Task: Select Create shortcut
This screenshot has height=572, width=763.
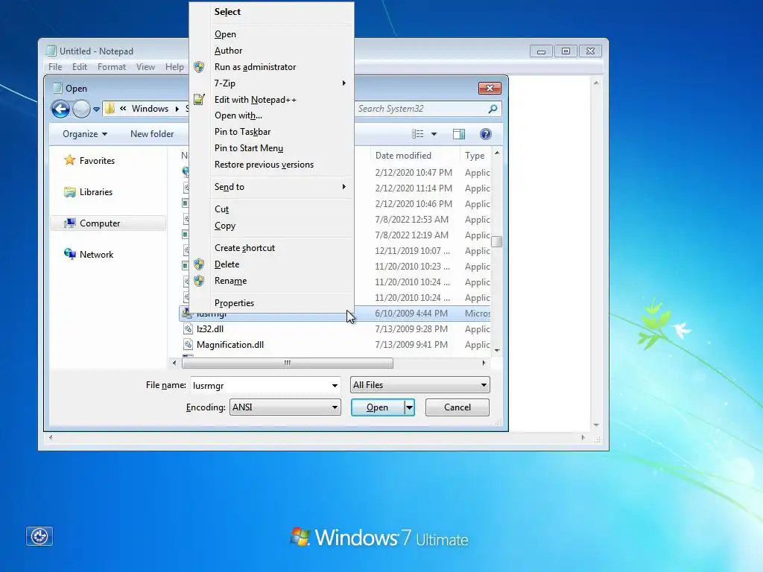Action: tap(244, 248)
